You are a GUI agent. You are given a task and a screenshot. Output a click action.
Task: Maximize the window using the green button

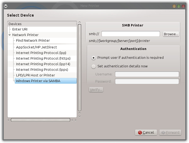[179, 6]
